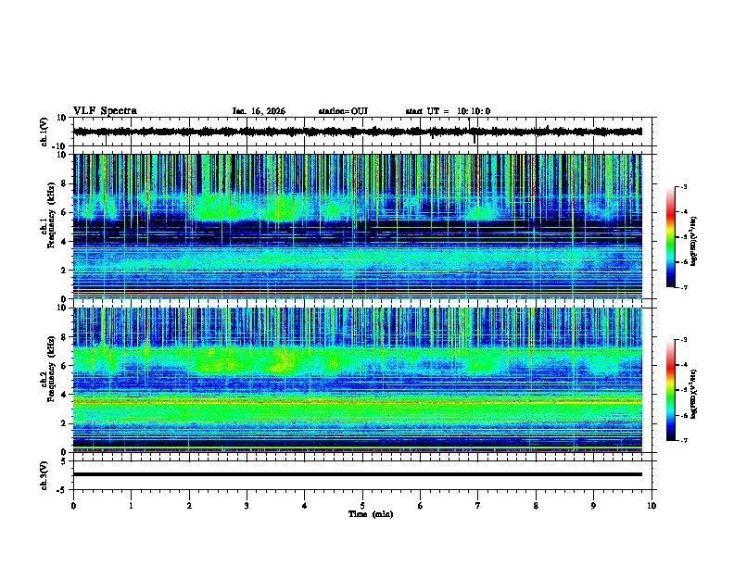Screen dimensions: 734x567
Task: Click the "station=OUI" label
Action: pyautogui.click(x=343, y=111)
